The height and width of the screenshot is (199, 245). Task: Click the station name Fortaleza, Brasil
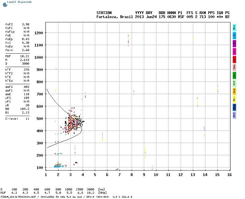tap(115, 17)
